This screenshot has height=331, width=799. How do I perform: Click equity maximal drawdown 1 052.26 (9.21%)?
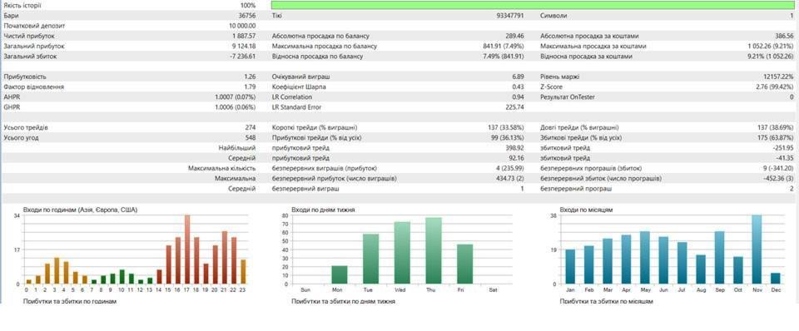click(x=770, y=47)
